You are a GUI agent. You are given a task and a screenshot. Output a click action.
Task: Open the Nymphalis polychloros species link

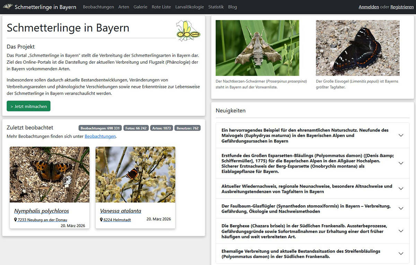pyautogui.click(x=42, y=211)
